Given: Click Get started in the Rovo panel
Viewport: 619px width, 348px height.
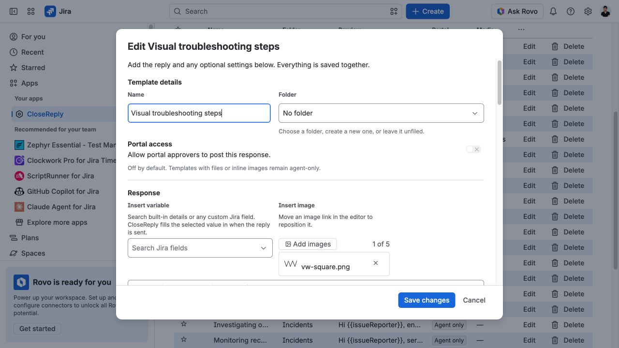Looking at the screenshot, I should click(37, 329).
